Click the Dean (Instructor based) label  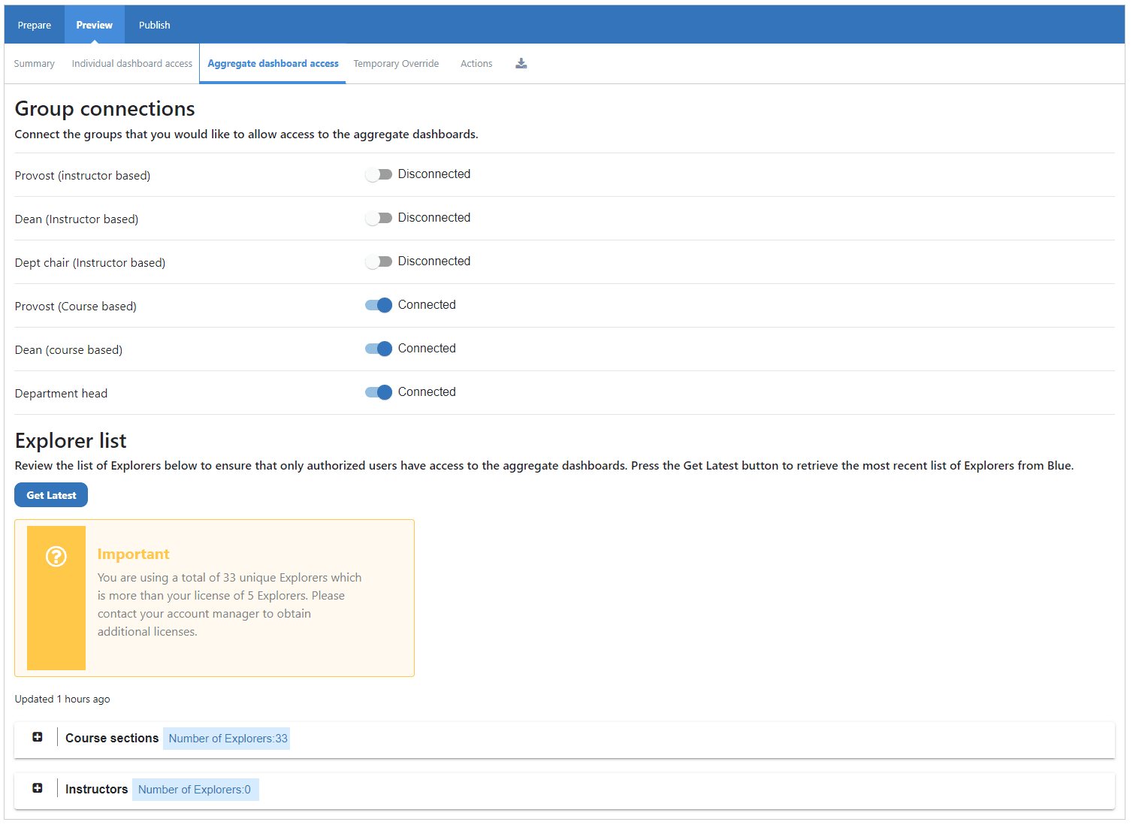tap(77, 219)
